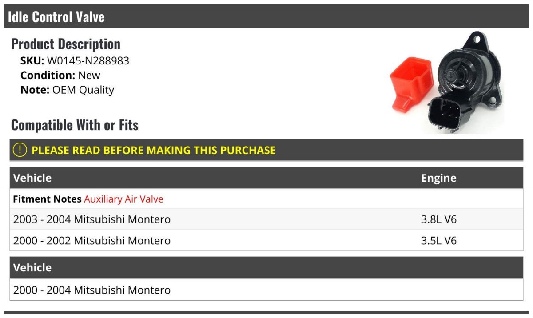This screenshot has height=318, width=533.
Task: Select the Idle Control Valve title bar
Action: (x=266, y=16)
